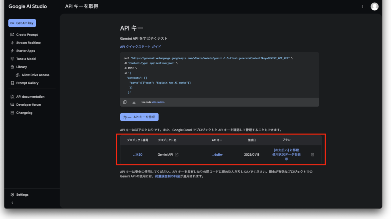Download the curl code snippet

(x=134, y=102)
